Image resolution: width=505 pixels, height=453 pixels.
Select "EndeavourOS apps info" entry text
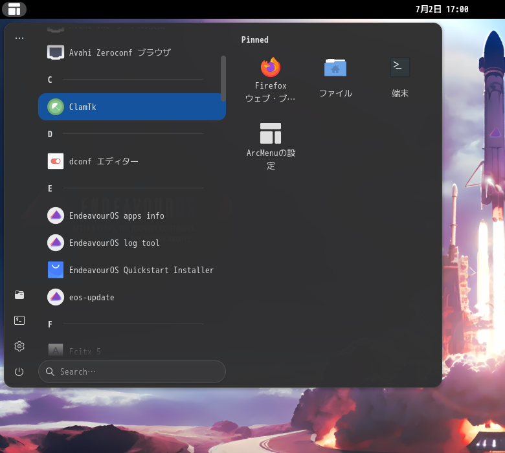pyautogui.click(x=117, y=215)
